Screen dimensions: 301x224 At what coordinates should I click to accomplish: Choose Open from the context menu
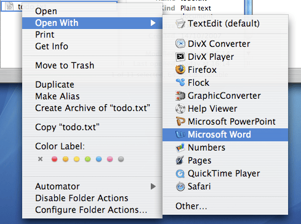coord(92,11)
